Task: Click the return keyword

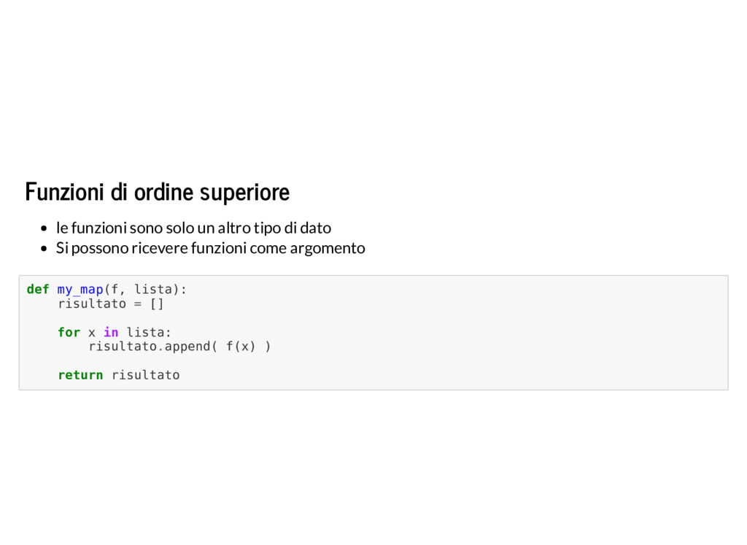Action: coord(80,375)
